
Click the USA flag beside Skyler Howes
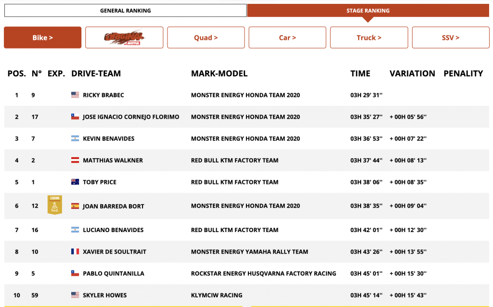pyautogui.click(x=75, y=295)
